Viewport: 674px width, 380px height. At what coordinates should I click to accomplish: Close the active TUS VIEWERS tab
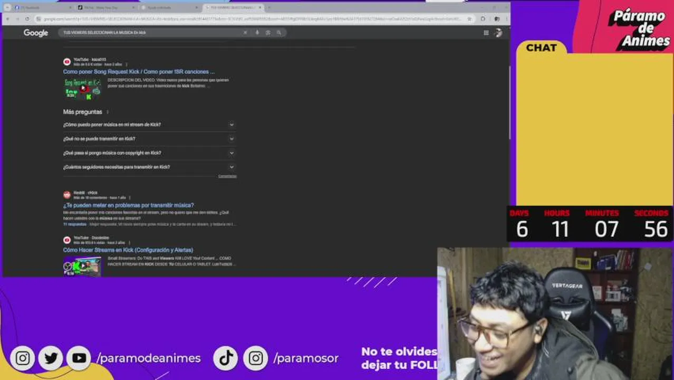[x=260, y=7]
